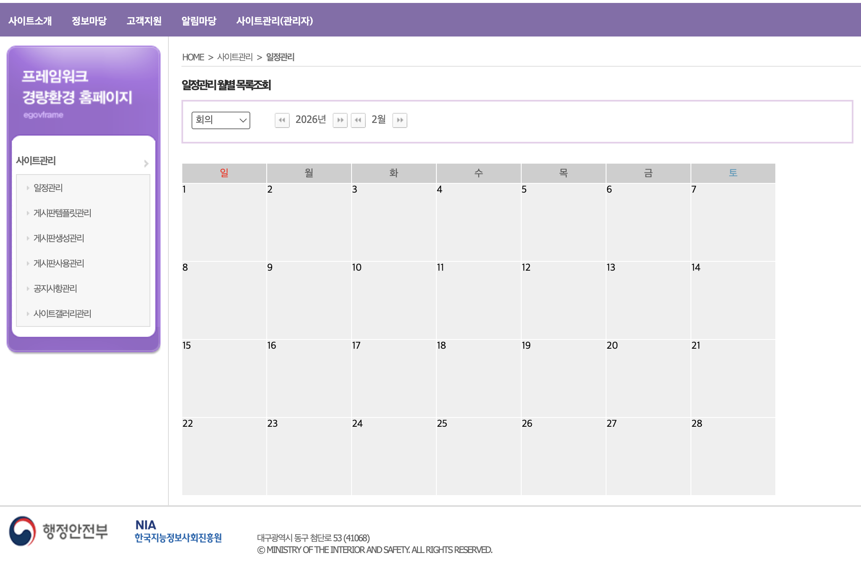Open 사이트갤러리관리 sidebar link
This screenshot has width=861, height=574.
[x=62, y=314]
